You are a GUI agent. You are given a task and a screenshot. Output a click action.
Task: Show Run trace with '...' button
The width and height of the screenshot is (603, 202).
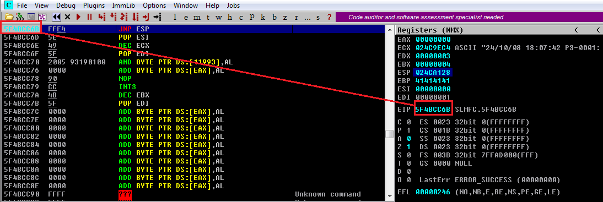coord(307,17)
